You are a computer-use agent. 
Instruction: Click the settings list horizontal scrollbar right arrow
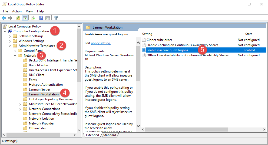coord(264,129)
